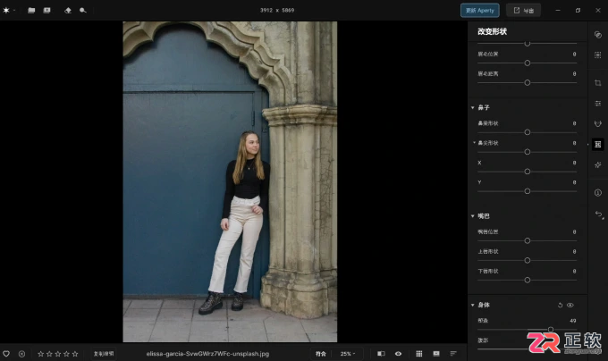Click the open folder icon

click(x=31, y=11)
